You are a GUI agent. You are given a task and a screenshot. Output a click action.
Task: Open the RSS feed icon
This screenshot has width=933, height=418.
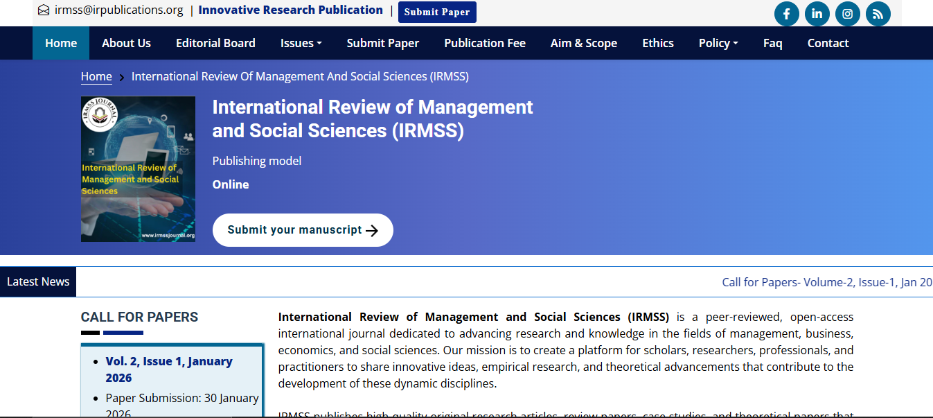[878, 14]
